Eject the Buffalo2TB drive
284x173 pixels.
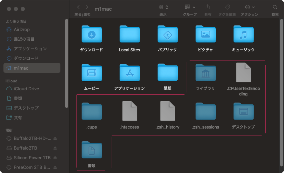(x=55, y=148)
